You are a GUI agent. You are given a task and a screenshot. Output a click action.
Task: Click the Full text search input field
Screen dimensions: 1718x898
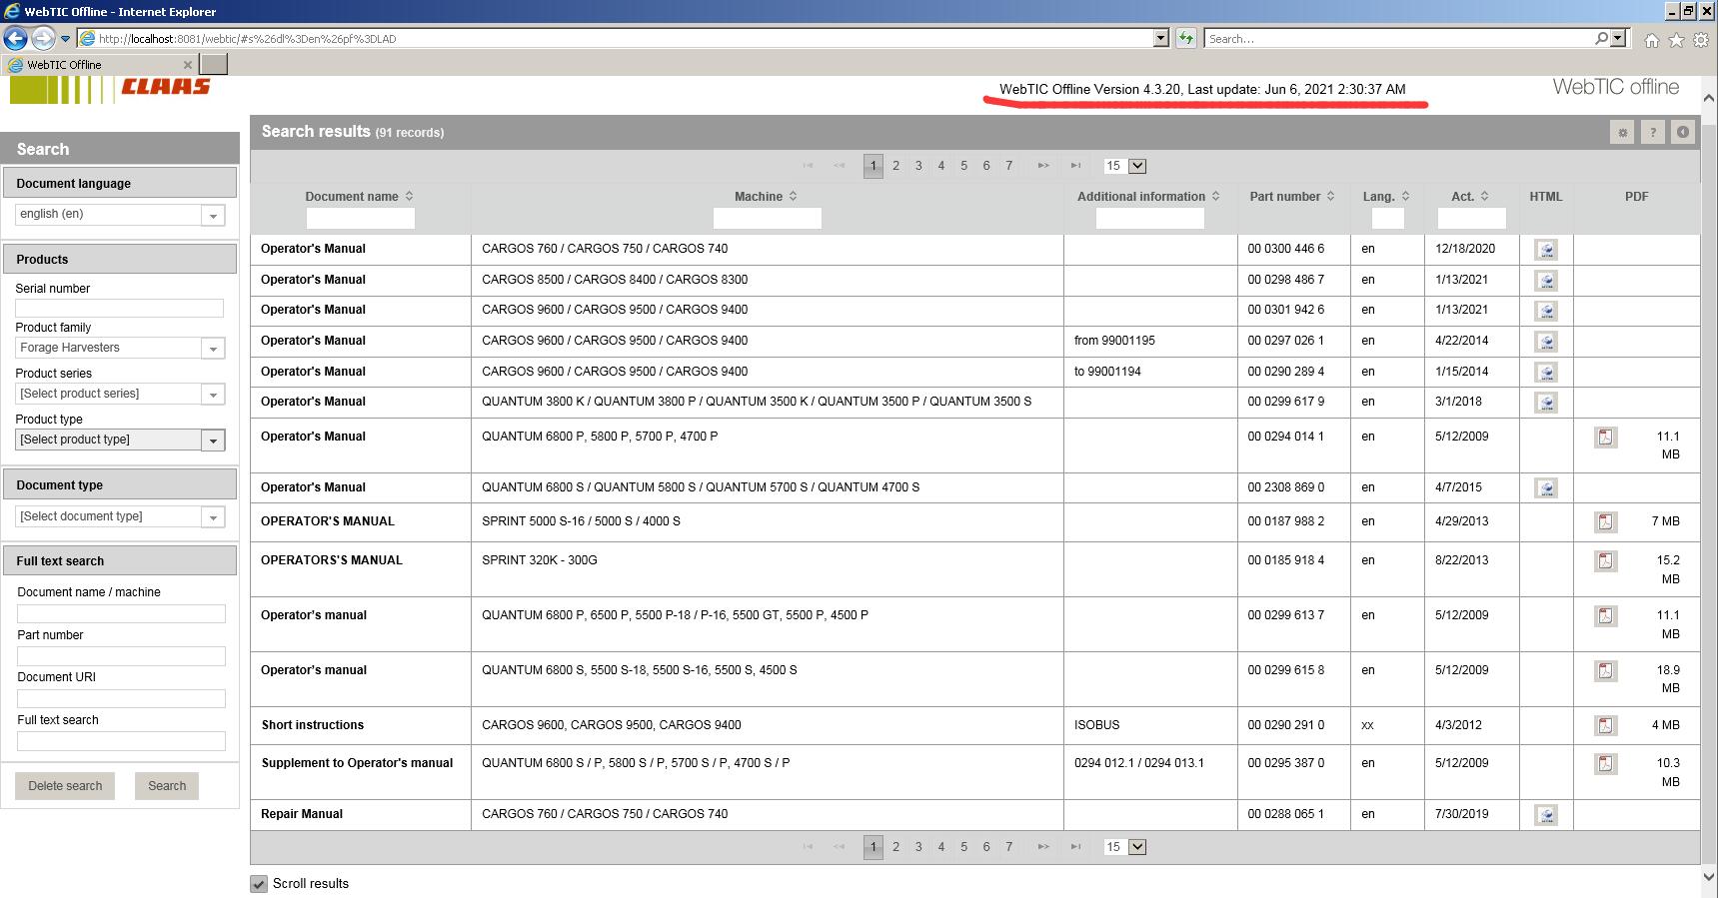coord(121,741)
